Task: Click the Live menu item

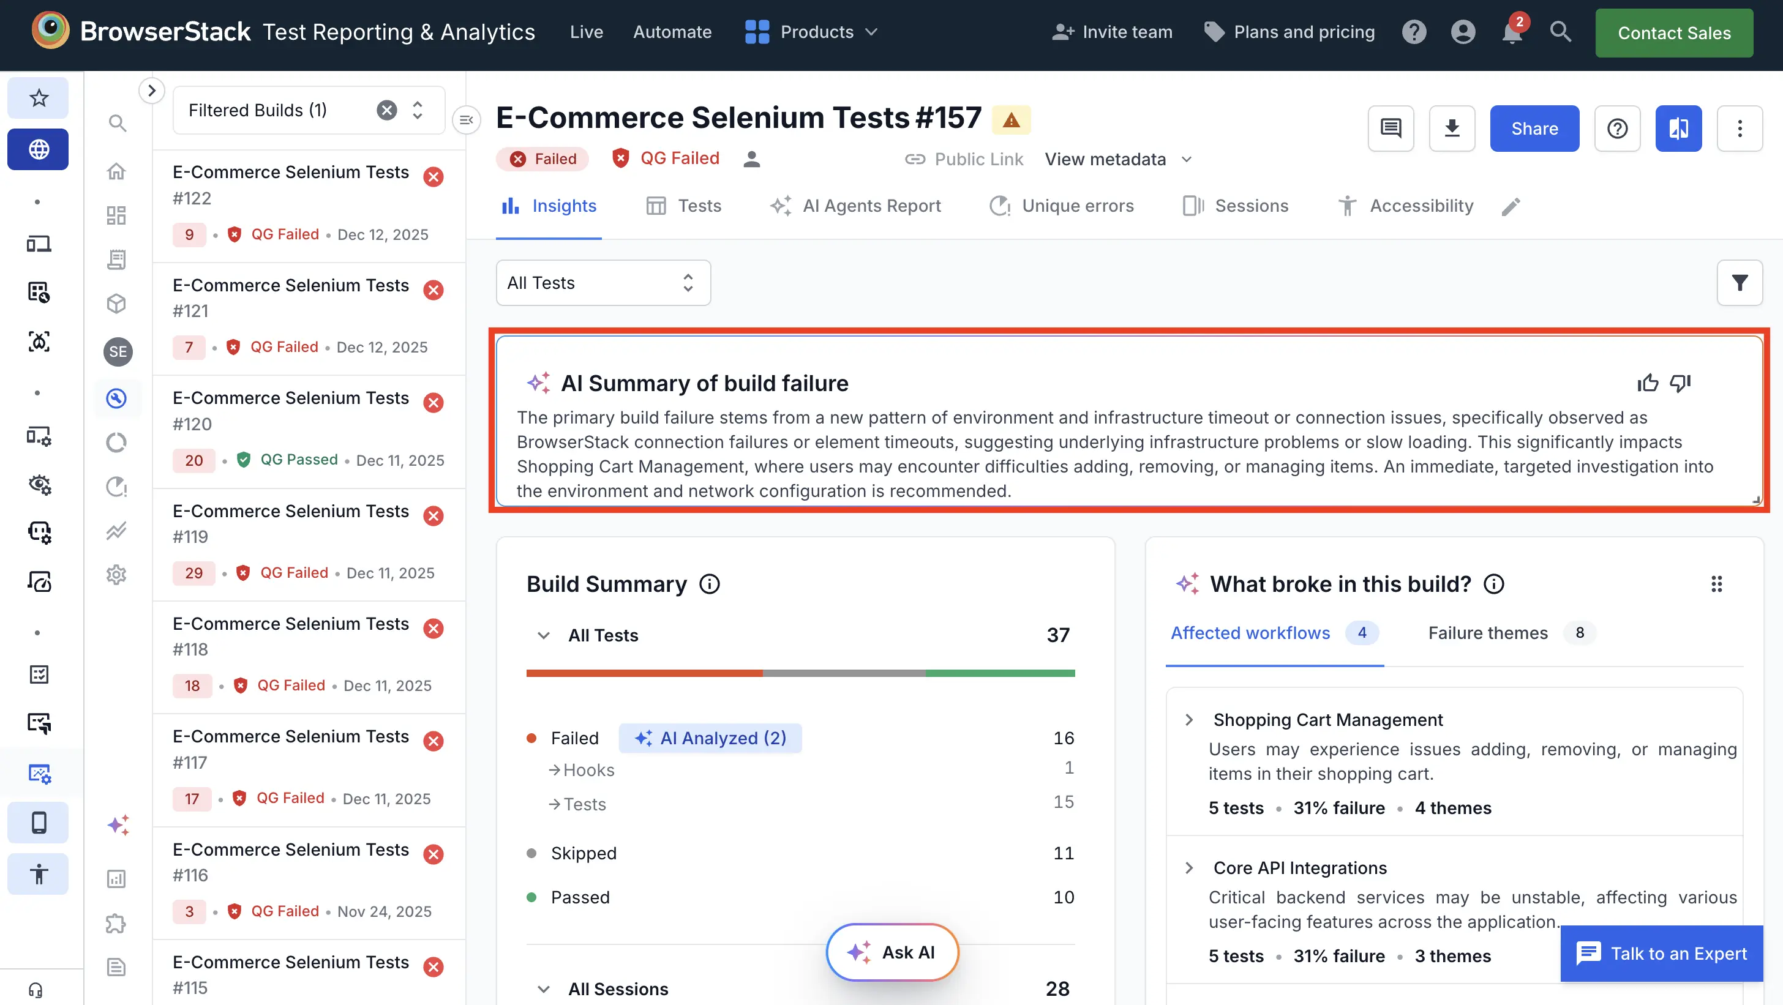Action: pos(586,32)
